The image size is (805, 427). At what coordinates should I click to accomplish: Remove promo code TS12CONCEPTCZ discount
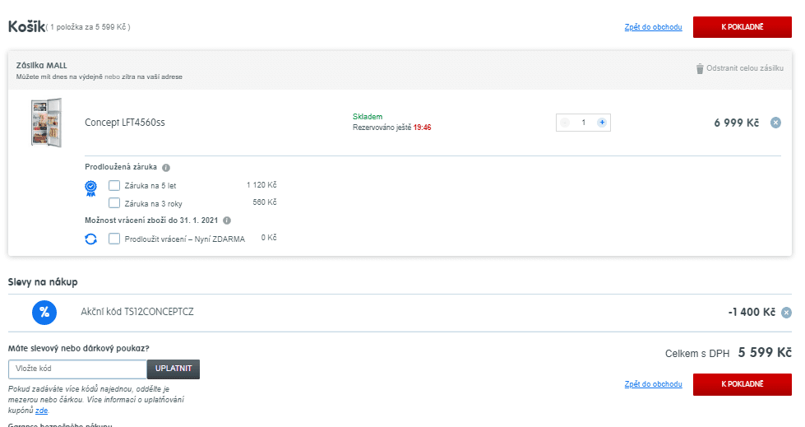point(786,313)
